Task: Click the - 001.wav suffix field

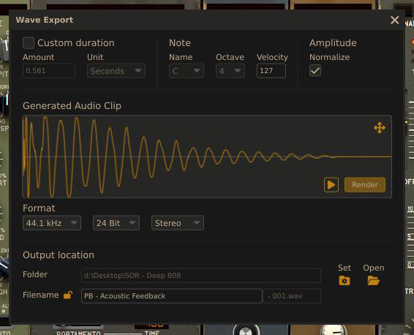Action: pos(292,296)
